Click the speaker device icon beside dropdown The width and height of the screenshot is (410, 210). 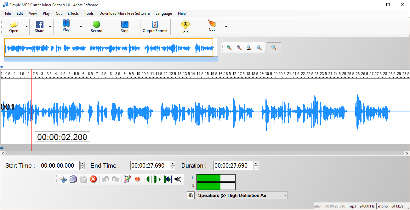[x=191, y=195]
